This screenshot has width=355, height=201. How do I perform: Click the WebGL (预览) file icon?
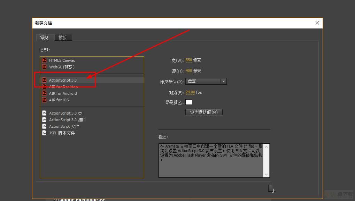(x=44, y=67)
